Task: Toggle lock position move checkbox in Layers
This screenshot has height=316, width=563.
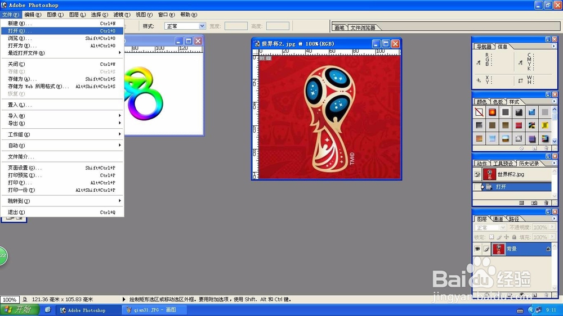Action: point(506,237)
